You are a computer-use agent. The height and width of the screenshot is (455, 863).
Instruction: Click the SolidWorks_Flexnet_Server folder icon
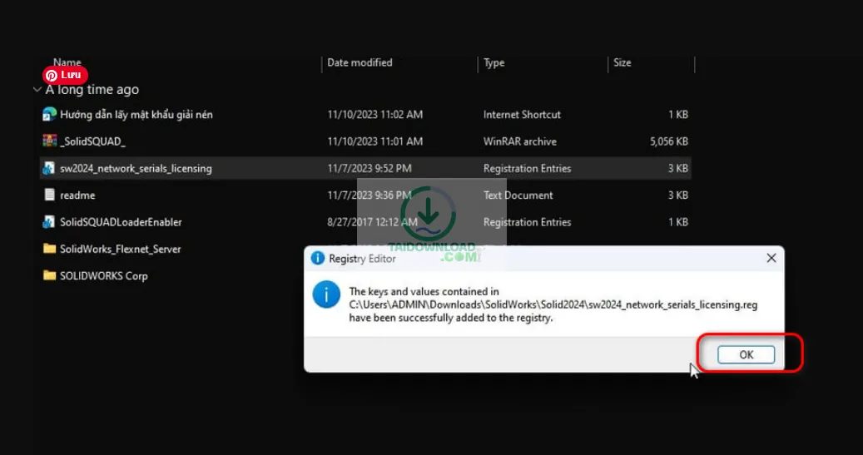[49, 249]
